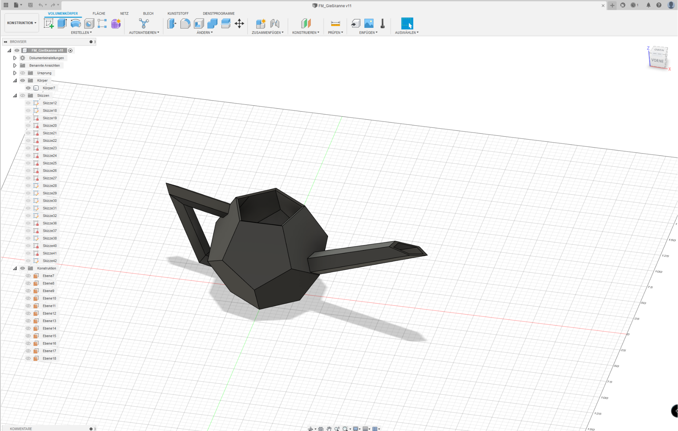
Task: Select the Insert Canvas image tool
Action: pos(369,24)
